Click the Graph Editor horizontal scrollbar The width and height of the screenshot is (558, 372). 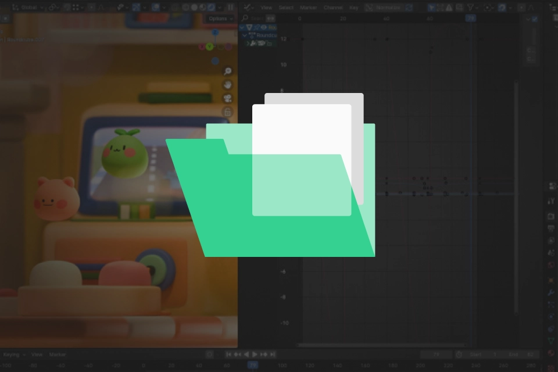pos(382,345)
